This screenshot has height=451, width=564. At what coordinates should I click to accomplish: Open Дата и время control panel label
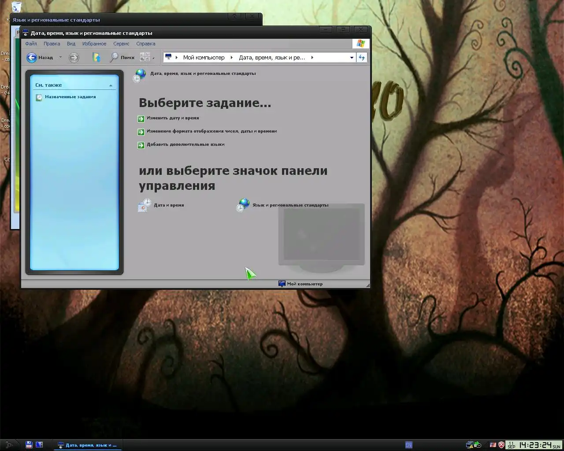pyautogui.click(x=169, y=205)
